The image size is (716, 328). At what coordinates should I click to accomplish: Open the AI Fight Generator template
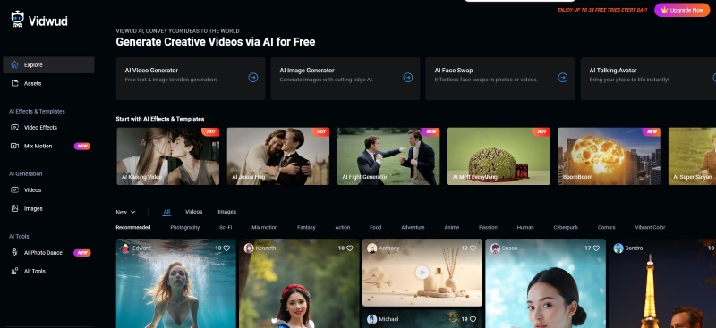(388, 156)
